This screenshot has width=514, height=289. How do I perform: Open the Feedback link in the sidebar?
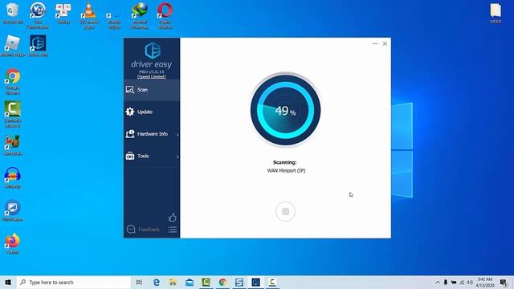149,230
